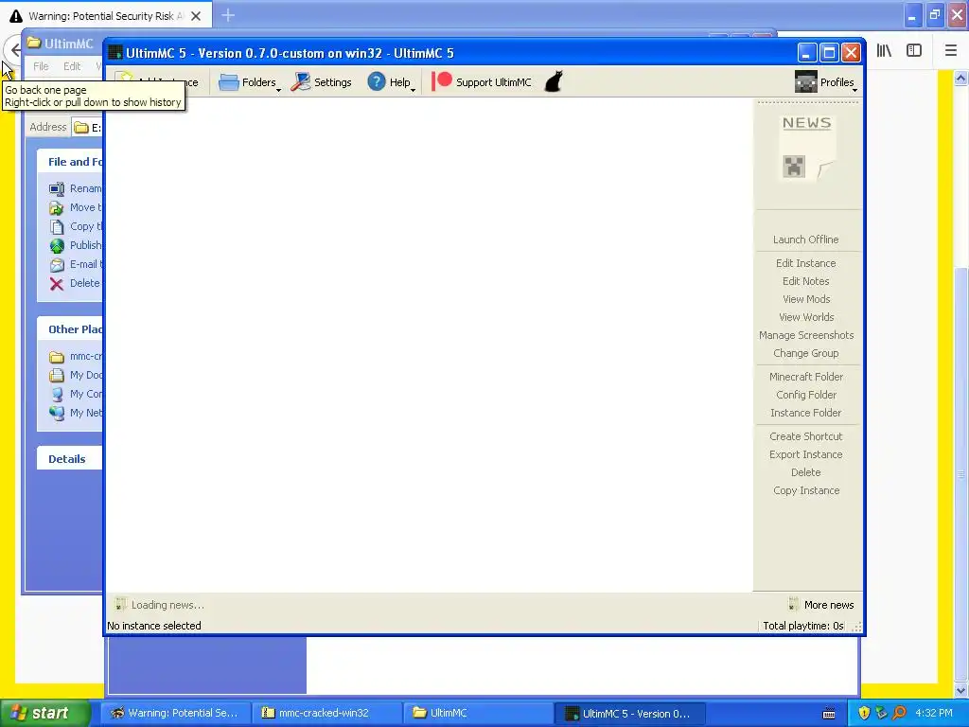Click the blue Help question mark icon
The width and height of the screenshot is (969, 727).
(377, 81)
